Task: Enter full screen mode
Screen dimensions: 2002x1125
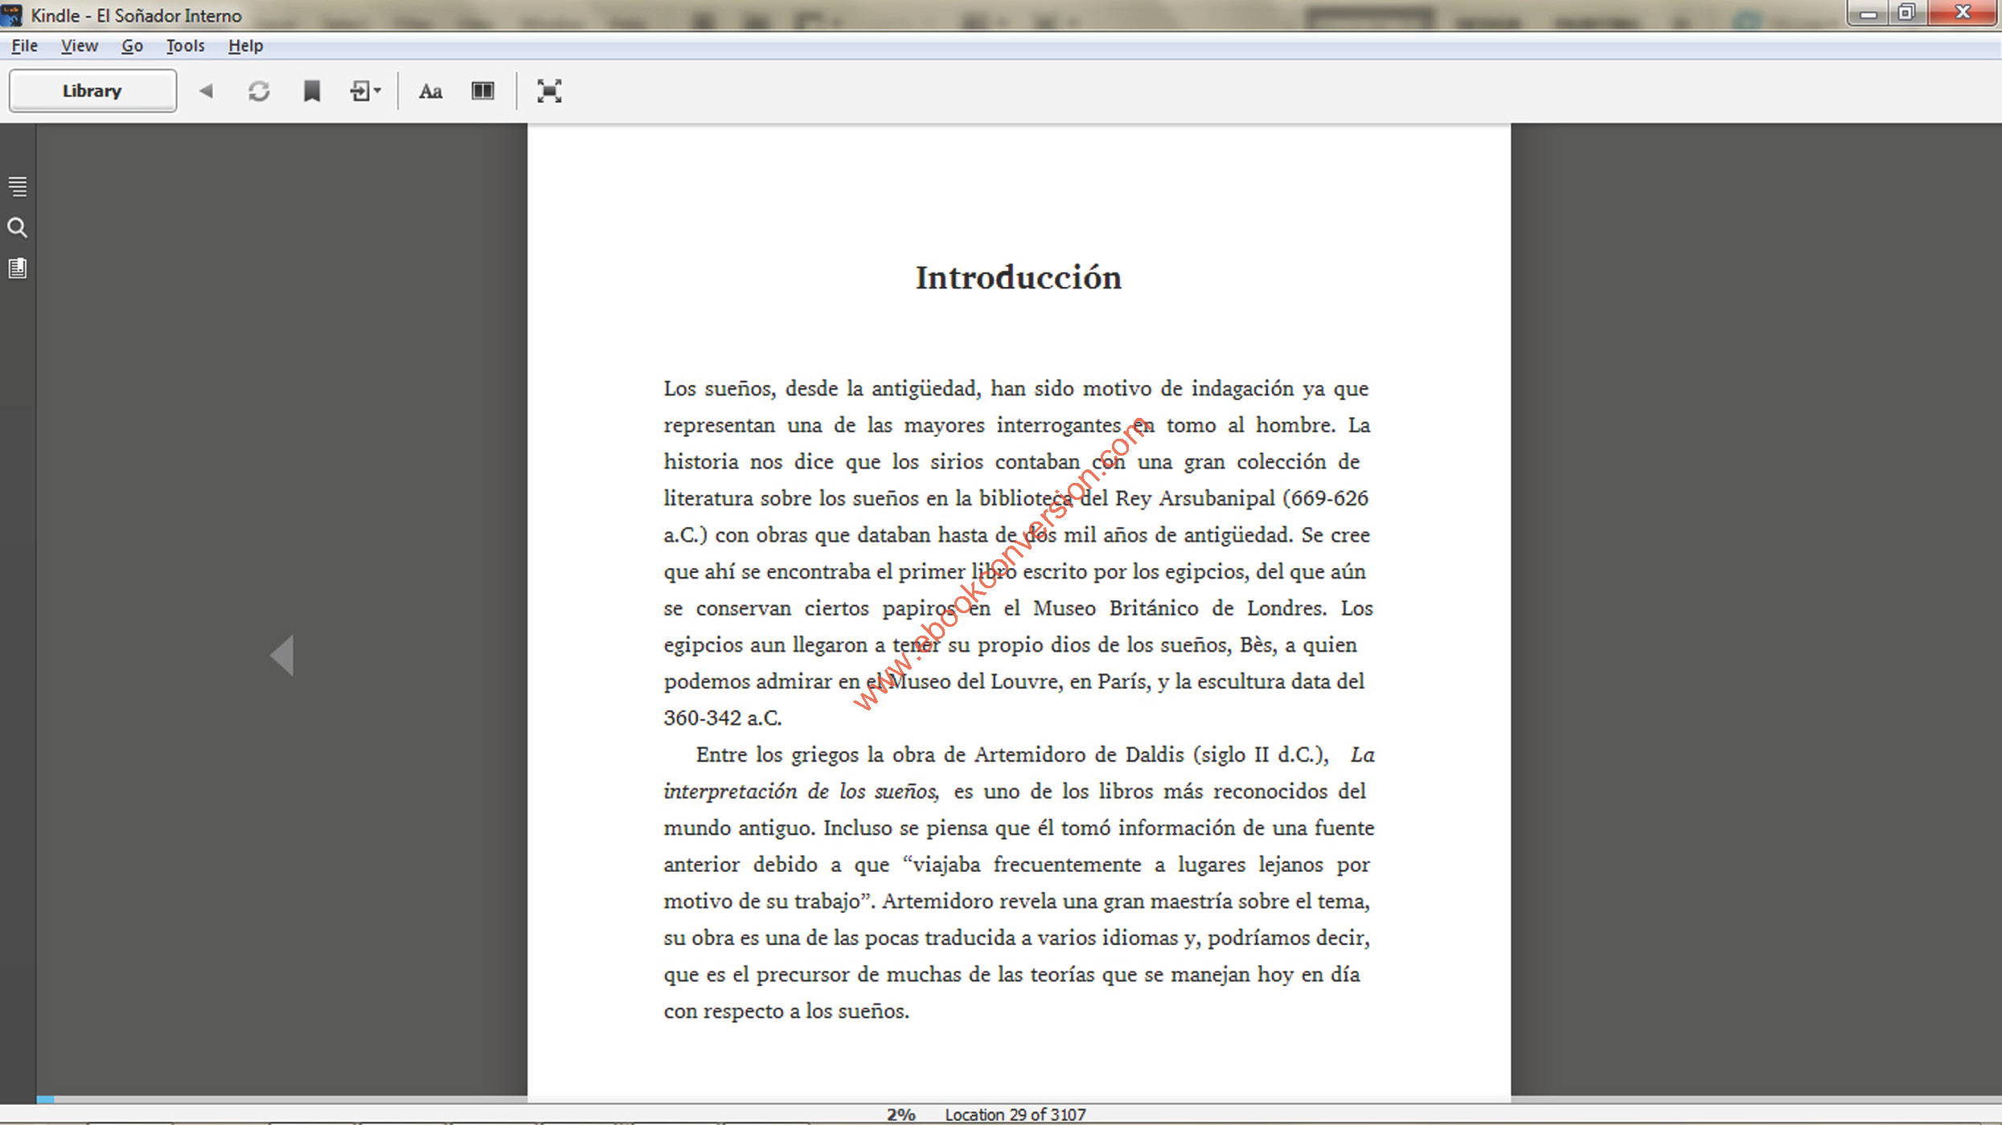Action: pyautogui.click(x=549, y=91)
